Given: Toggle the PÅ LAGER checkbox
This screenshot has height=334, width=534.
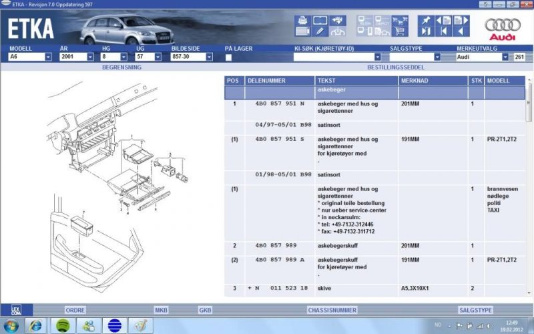Looking at the screenshot, I should (228, 57).
